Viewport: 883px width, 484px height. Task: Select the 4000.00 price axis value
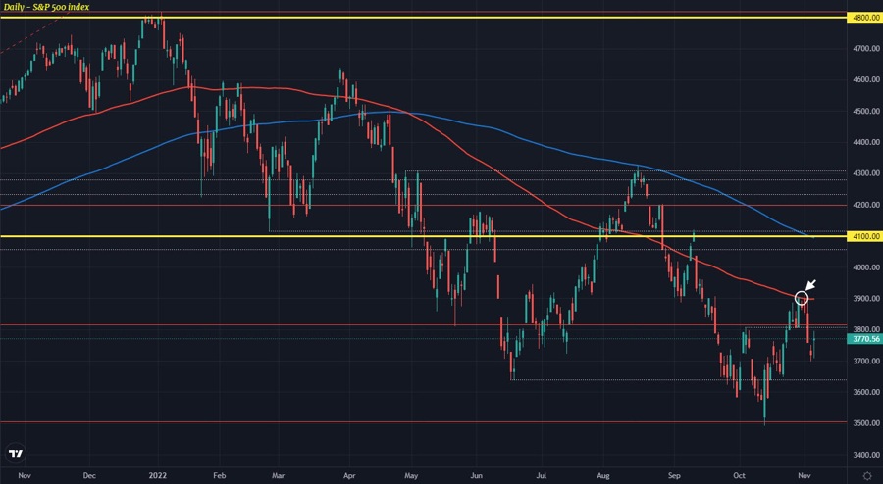coord(866,267)
